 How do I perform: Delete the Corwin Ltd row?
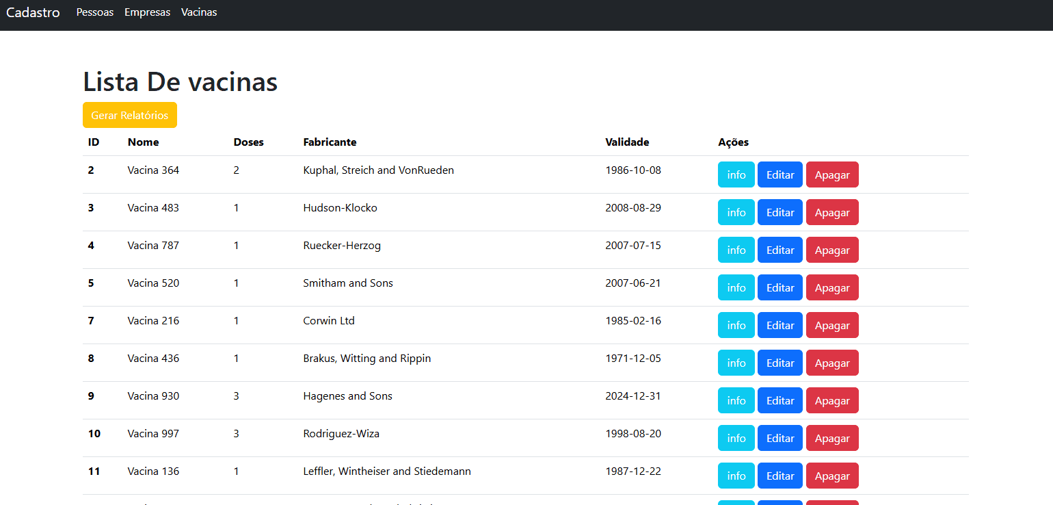pyautogui.click(x=832, y=325)
